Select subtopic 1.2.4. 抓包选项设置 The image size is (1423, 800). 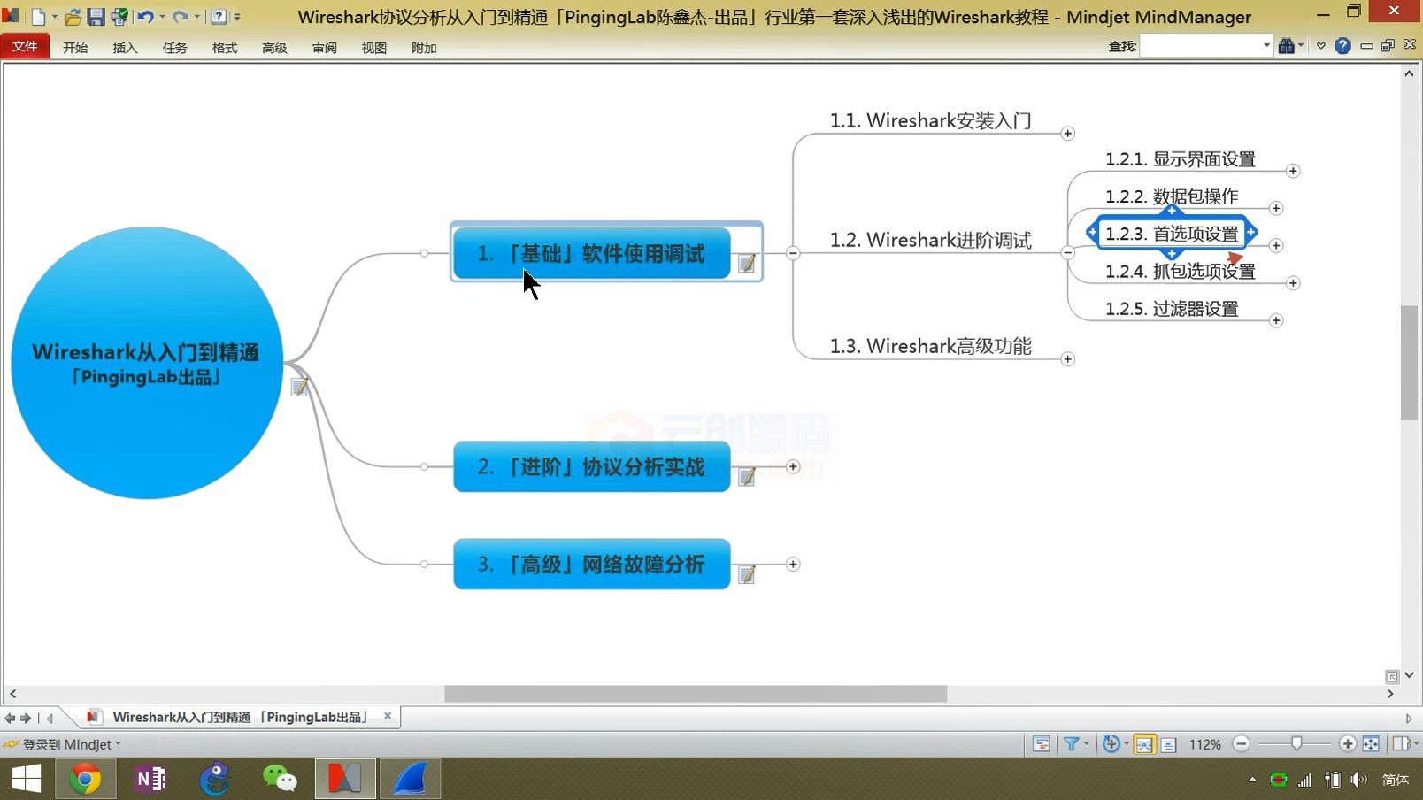pos(1181,272)
